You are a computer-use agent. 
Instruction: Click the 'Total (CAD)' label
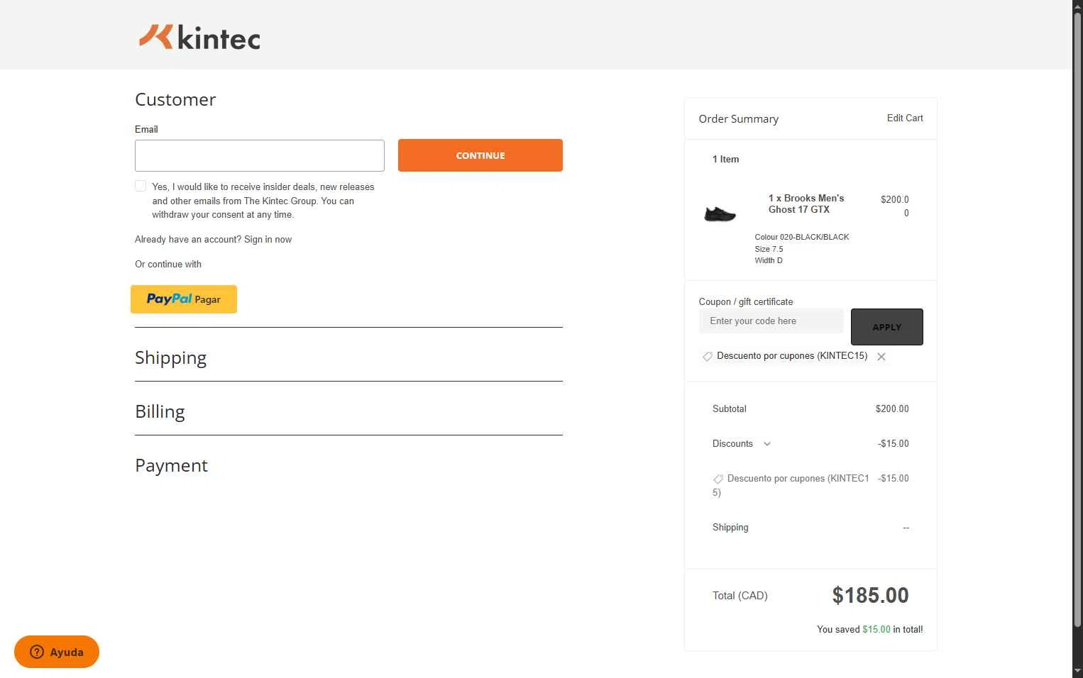pyautogui.click(x=740, y=596)
